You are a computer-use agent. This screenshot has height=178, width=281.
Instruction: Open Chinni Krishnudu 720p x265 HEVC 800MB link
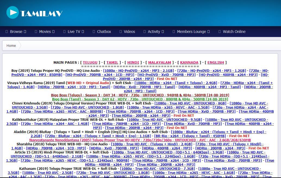pyautogui.click(x=62, y=112)
